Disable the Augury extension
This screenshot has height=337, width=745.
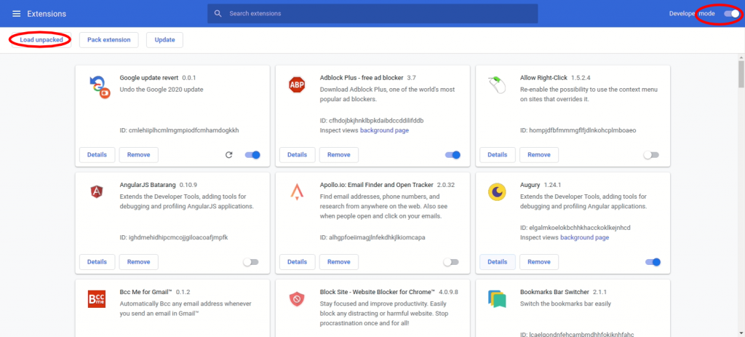coord(653,262)
